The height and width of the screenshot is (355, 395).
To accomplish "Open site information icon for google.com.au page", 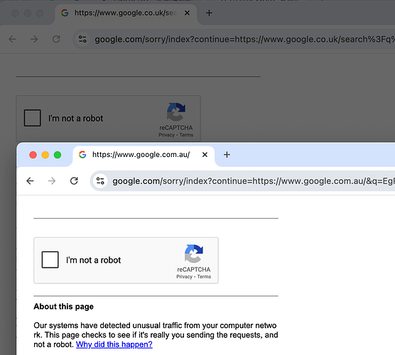I will [x=100, y=181].
